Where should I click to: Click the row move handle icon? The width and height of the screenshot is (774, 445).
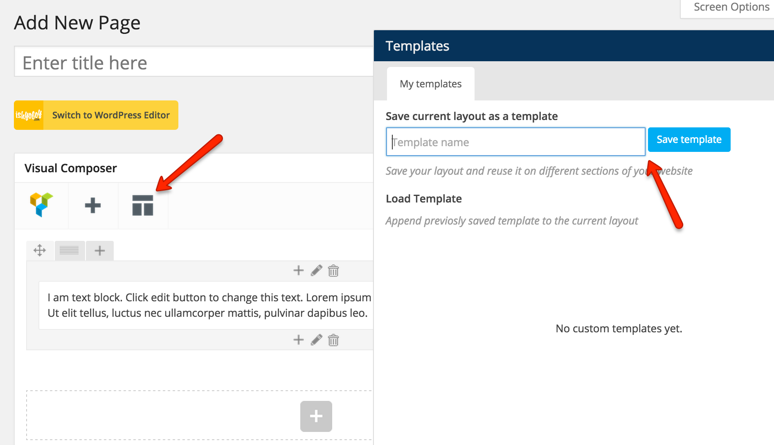(x=40, y=250)
